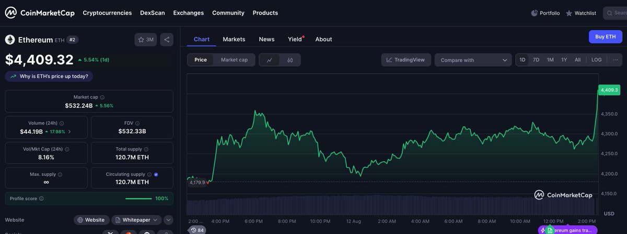Click the Profile score progress bar
The width and height of the screenshot is (627, 234).
[x=138, y=199]
